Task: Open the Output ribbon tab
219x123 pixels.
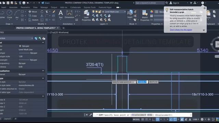Action: (x=54, y=7)
